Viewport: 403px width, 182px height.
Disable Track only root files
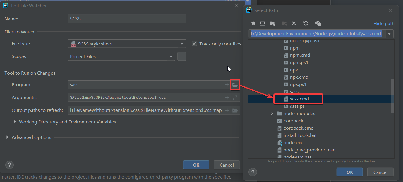coord(194,43)
